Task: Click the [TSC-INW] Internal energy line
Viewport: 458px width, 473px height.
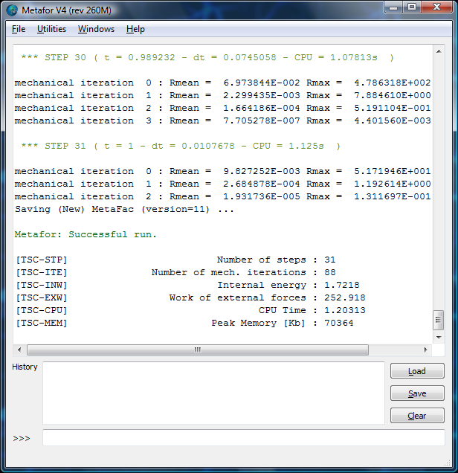Action: click(187, 285)
